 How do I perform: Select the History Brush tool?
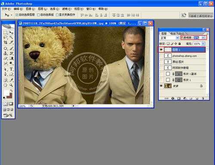pos(11,53)
